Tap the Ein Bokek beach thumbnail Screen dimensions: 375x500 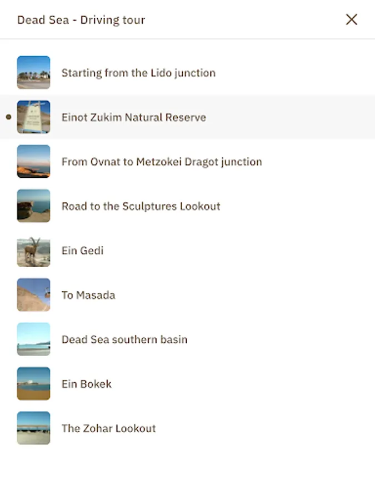[33, 383]
